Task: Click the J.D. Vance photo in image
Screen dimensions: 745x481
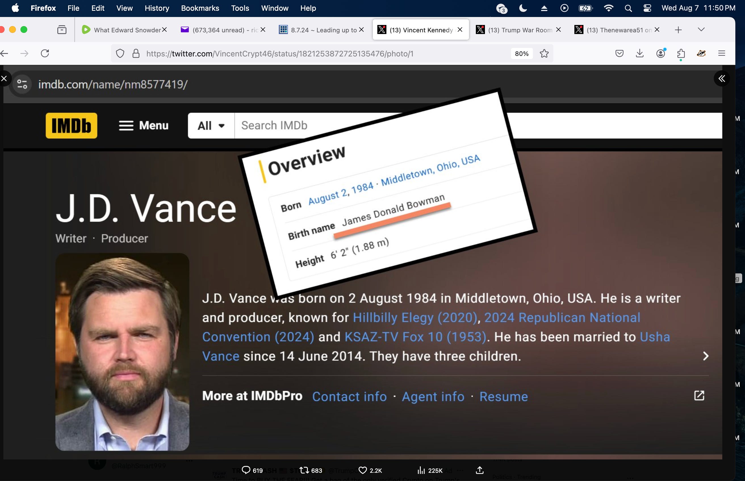Action: [122, 352]
